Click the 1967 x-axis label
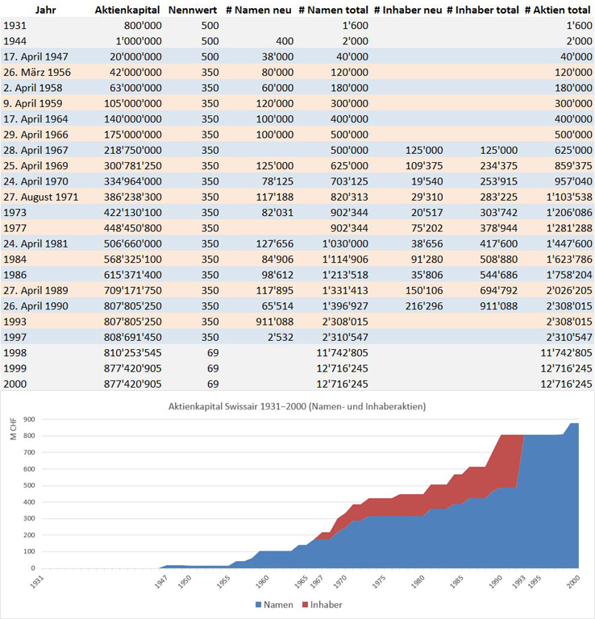The width and height of the screenshot is (595, 619). pos(316,581)
